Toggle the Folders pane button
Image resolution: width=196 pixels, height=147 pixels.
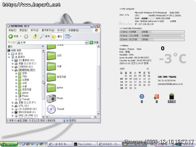(x=58, y=36)
